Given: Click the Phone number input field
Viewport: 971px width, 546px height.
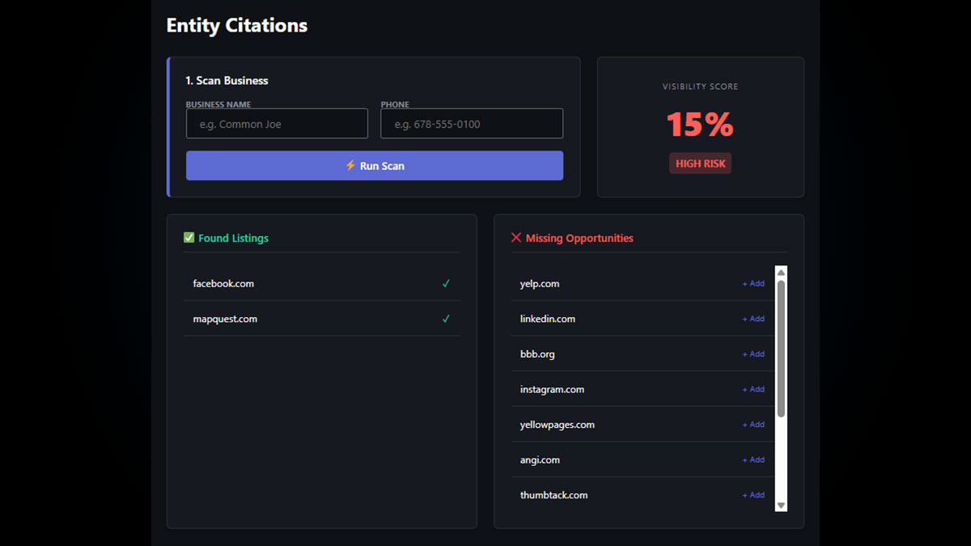Looking at the screenshot, I should click(x=472, y=124).
